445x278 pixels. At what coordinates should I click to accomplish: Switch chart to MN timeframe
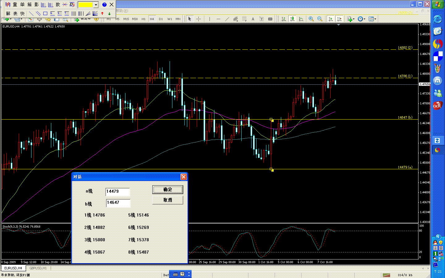178,19
